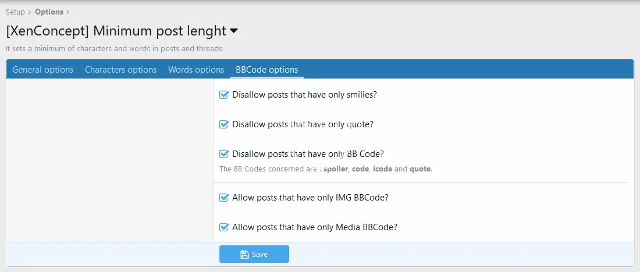This screenshot has height=272, width=640.
Task: Open the Characters options tab
Action: pyautogui.click(x=120, y=70)
